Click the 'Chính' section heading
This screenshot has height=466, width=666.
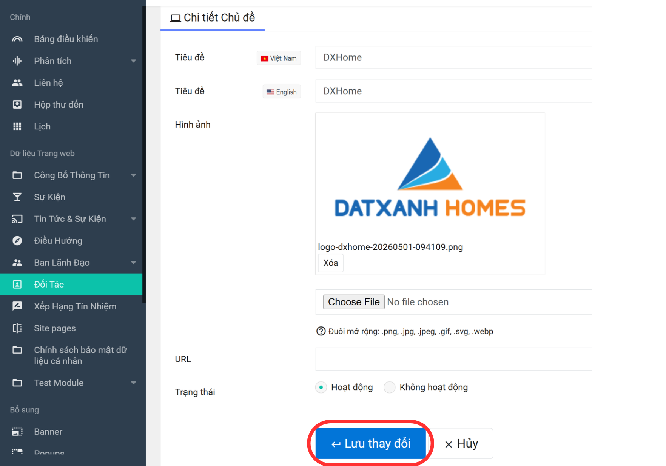click(20, 17)
